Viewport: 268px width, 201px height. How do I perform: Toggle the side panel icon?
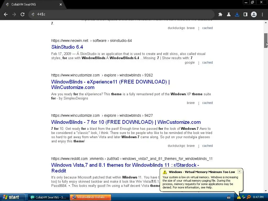click(x=245, y=14)
